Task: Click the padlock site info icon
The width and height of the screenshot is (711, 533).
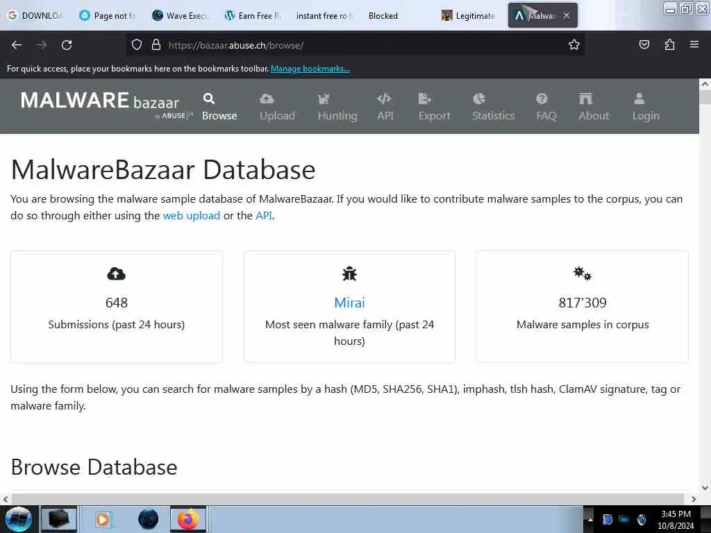Action: coord(156,44)
